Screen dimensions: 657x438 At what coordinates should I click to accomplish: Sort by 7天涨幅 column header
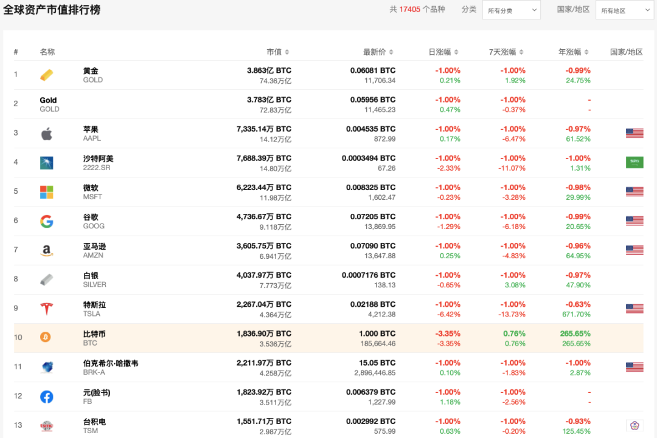click(x=506, y=52)
